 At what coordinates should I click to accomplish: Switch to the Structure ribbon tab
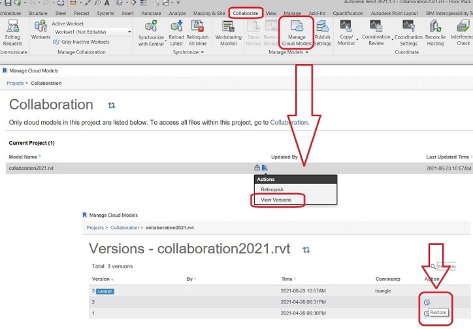coord(38,13)
